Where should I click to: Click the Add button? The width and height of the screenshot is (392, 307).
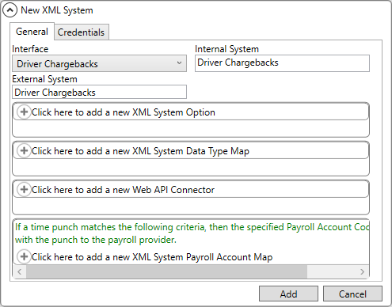pos(288,294)
